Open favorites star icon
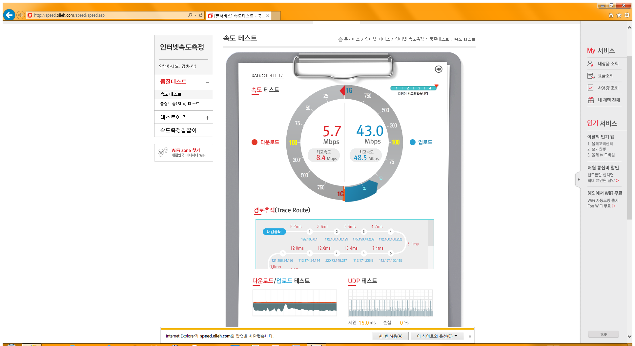This screenshot has width=635, height=346. tap(619, 15)
